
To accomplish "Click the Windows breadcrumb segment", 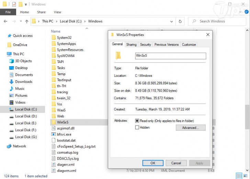I will coord(95,21).
